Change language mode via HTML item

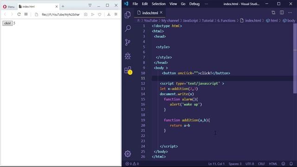coord(273,164)
